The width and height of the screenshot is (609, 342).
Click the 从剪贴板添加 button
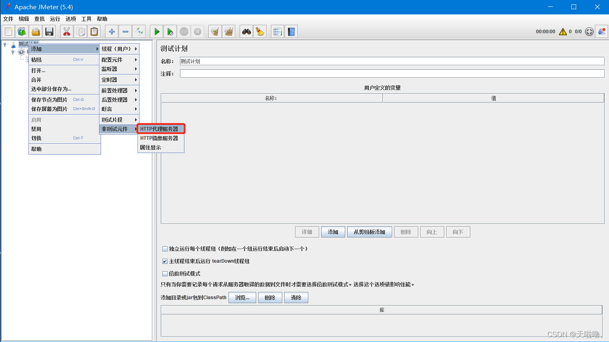click(370, 232)
